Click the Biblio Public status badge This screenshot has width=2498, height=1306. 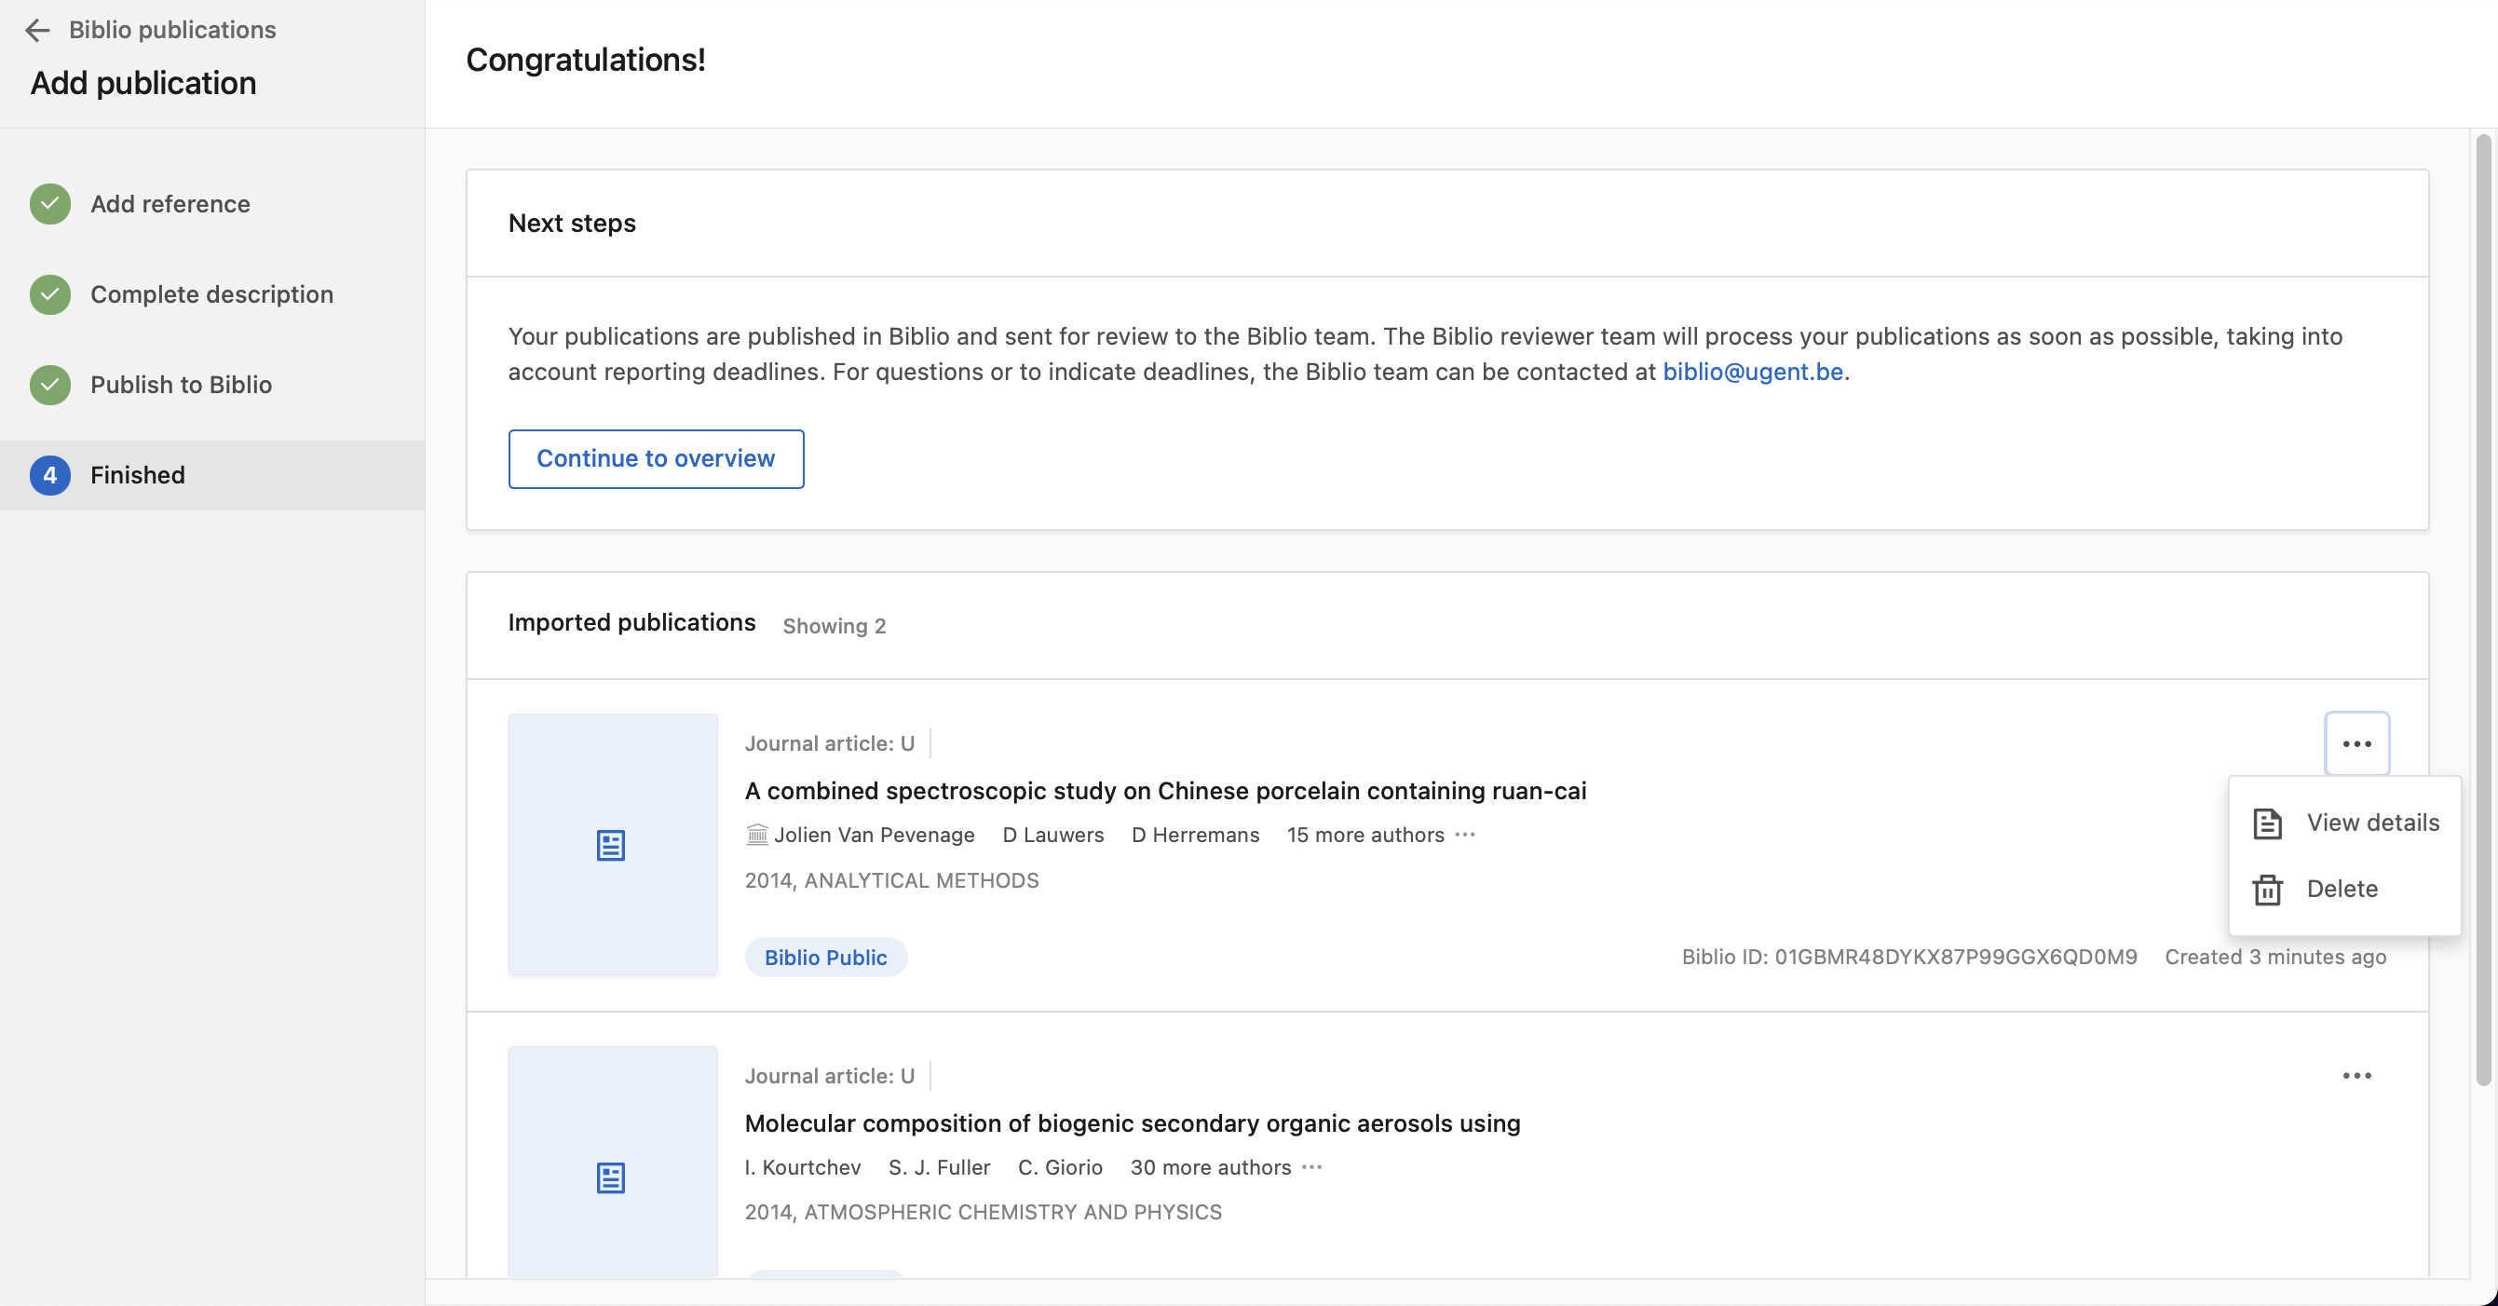(825, 957)
